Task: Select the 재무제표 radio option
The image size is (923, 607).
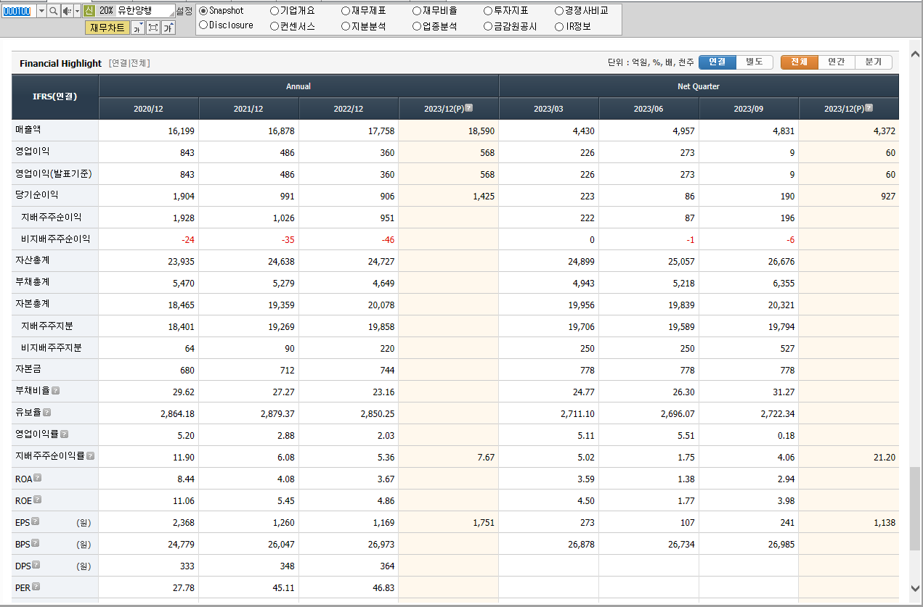Action: click(346, 11)
